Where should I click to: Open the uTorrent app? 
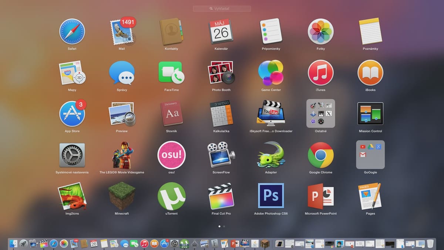click(x=171, y=196)
